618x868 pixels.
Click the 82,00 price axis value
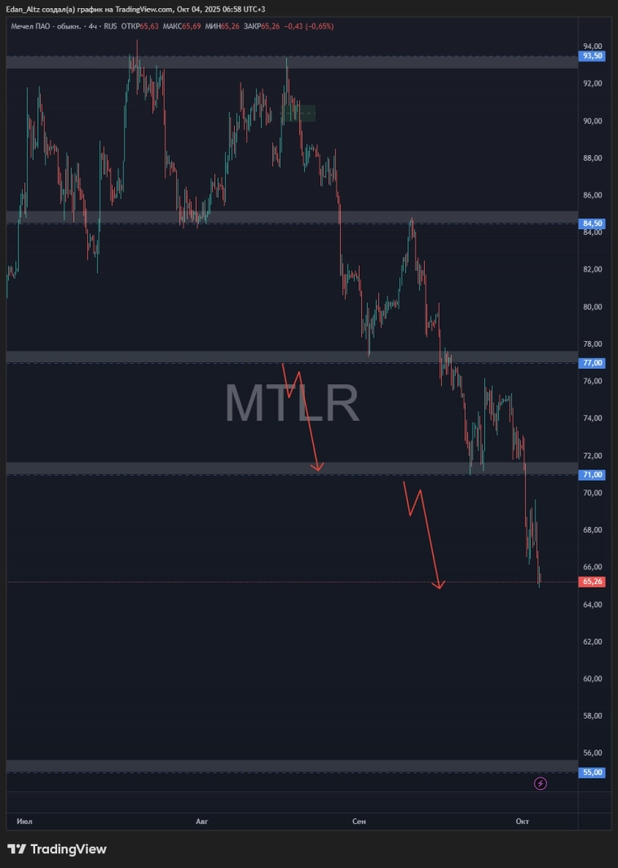pyautogui.click(x=593, y=269)
